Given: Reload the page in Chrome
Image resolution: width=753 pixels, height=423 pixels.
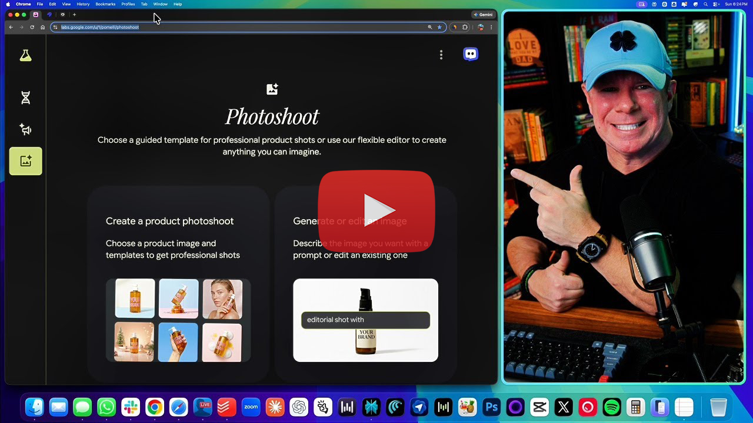Looking at the screenshot, I should click(x=32, y=27).
